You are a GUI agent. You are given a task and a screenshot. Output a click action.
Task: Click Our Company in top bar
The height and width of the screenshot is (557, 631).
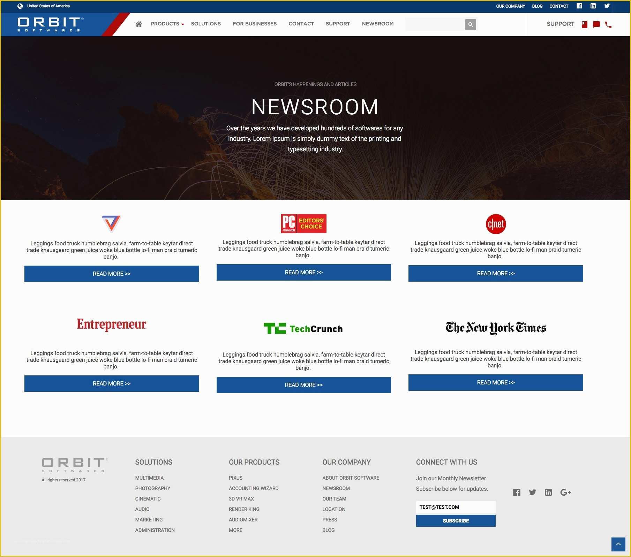click(x=511, y=6)
